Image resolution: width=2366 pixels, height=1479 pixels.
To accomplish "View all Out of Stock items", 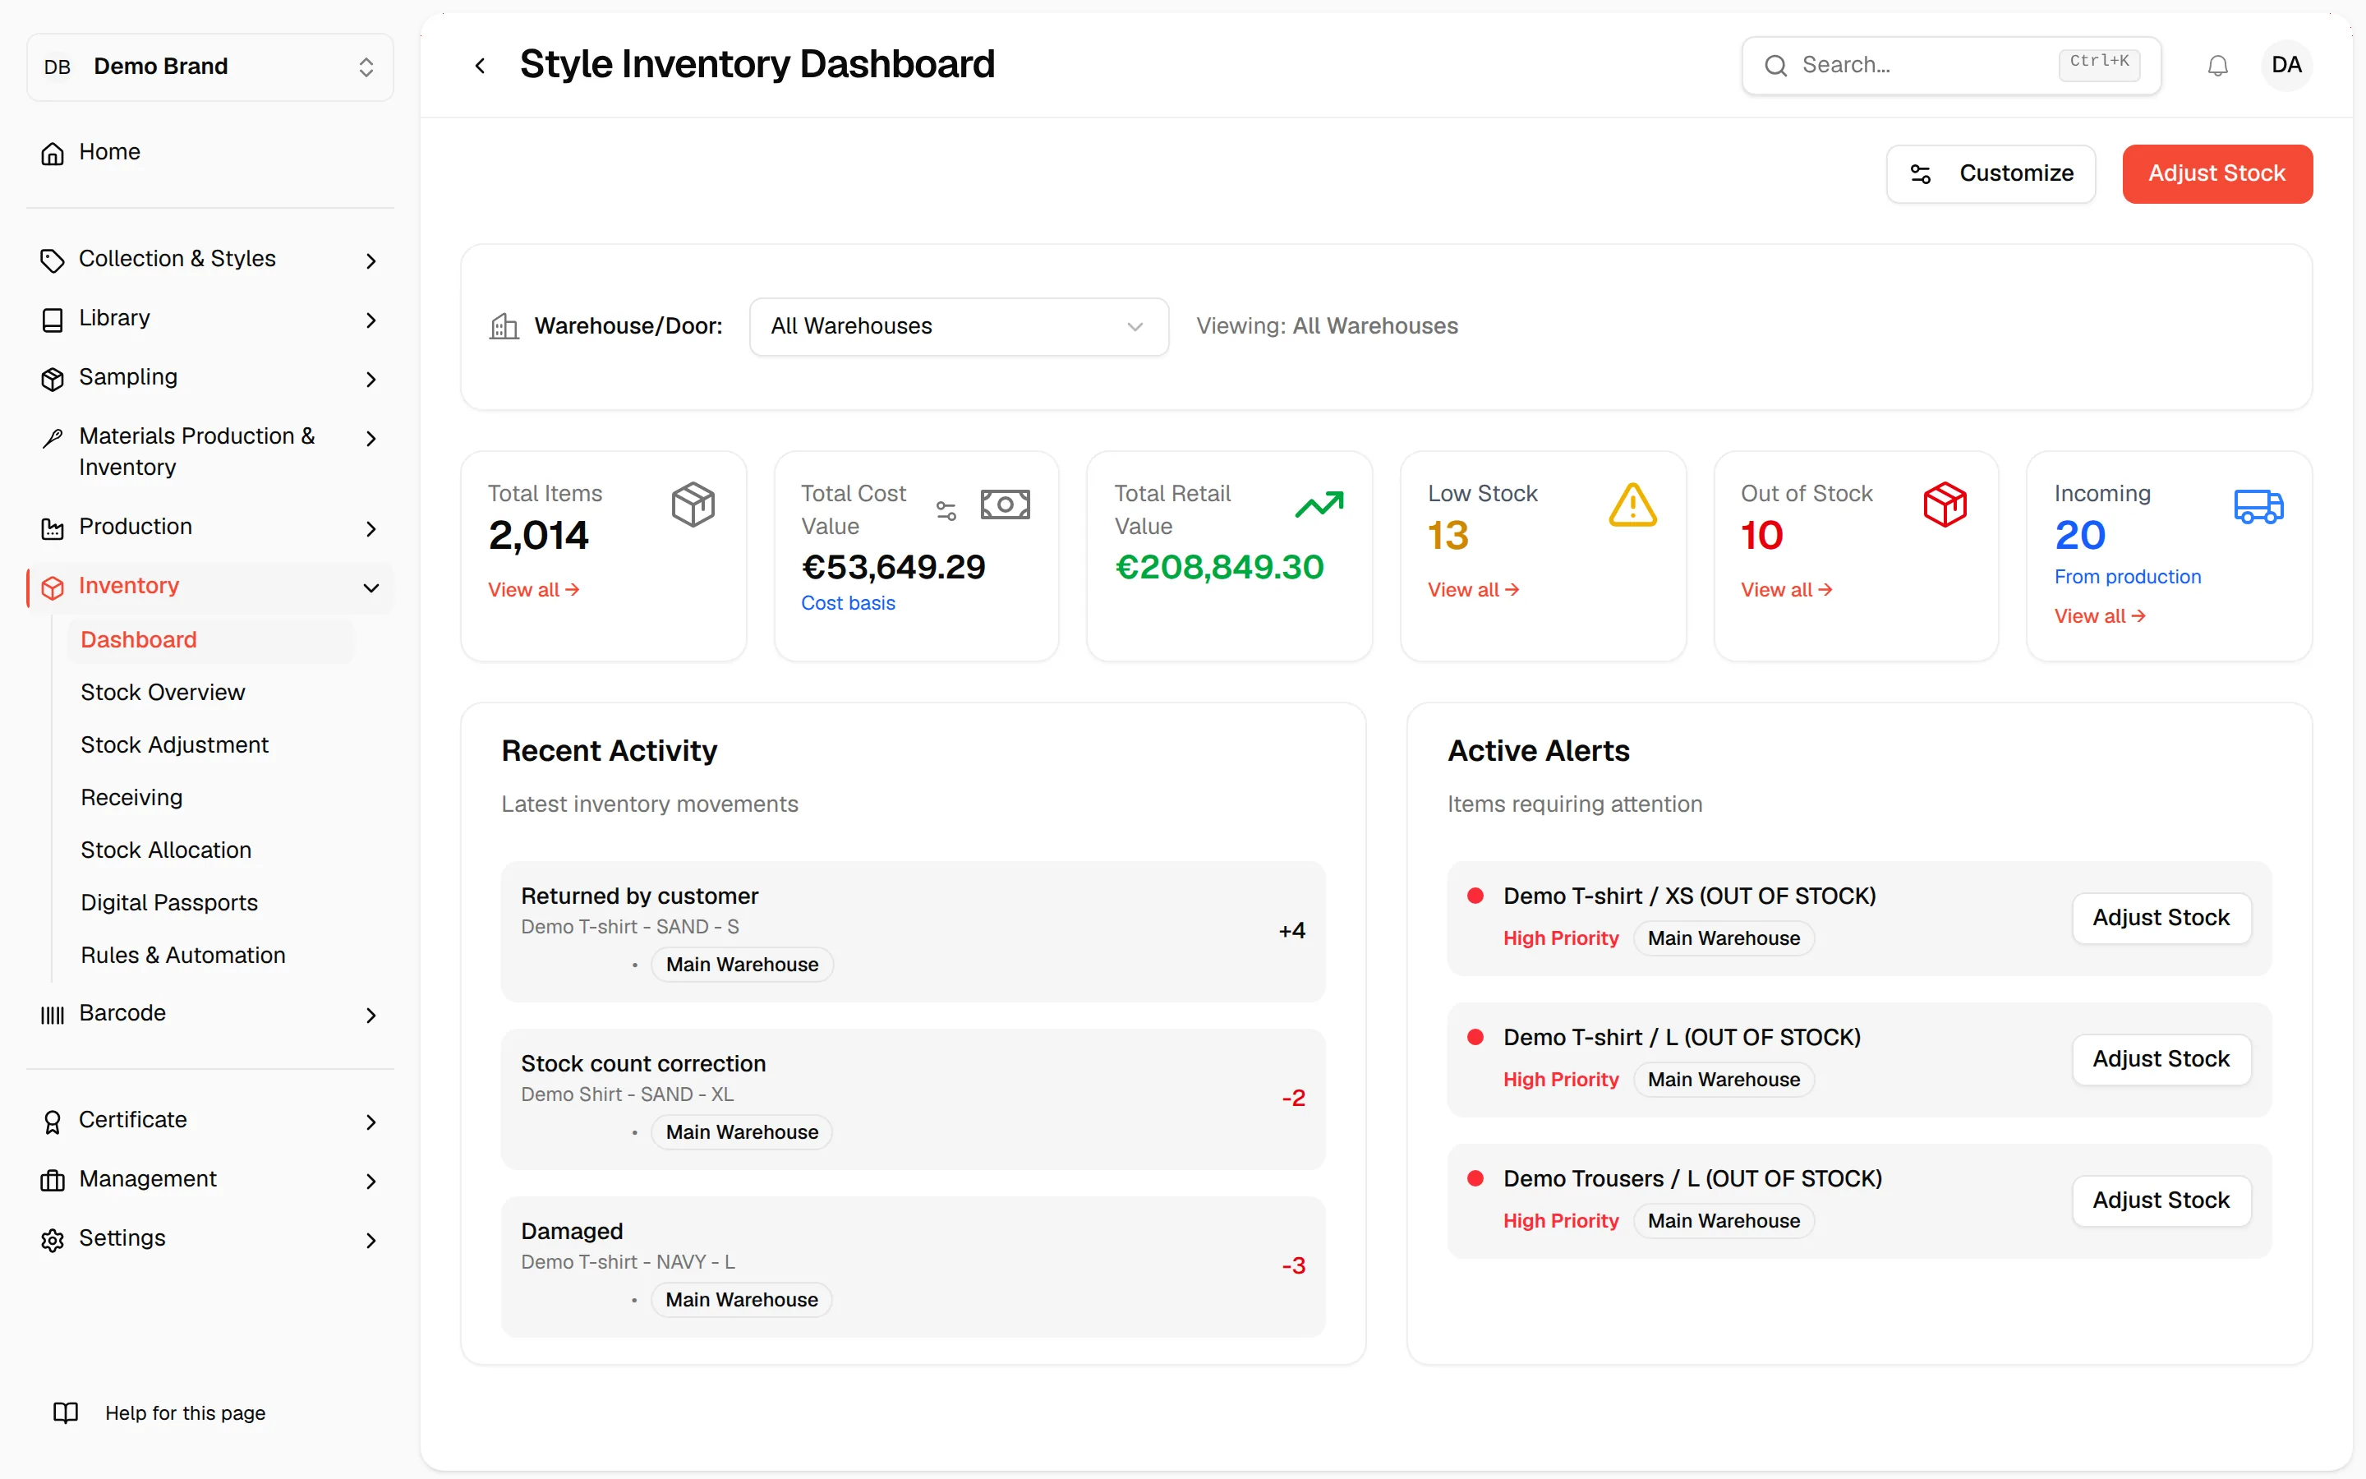I will tap(1785, 590).
